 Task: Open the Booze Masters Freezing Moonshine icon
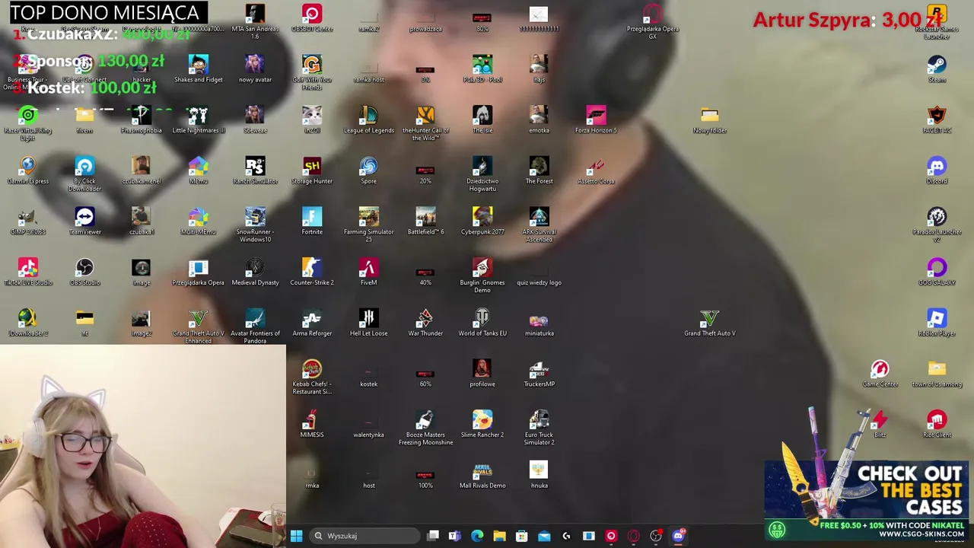pyautogui.click(x=425, y=428)
